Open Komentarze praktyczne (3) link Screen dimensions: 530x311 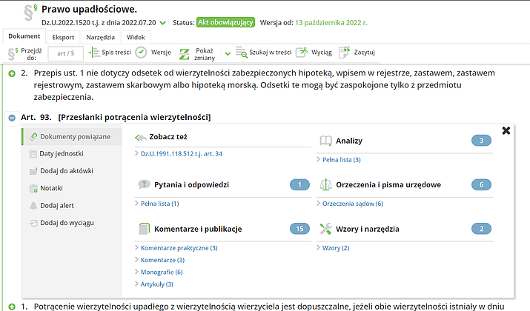coord(179,247)
